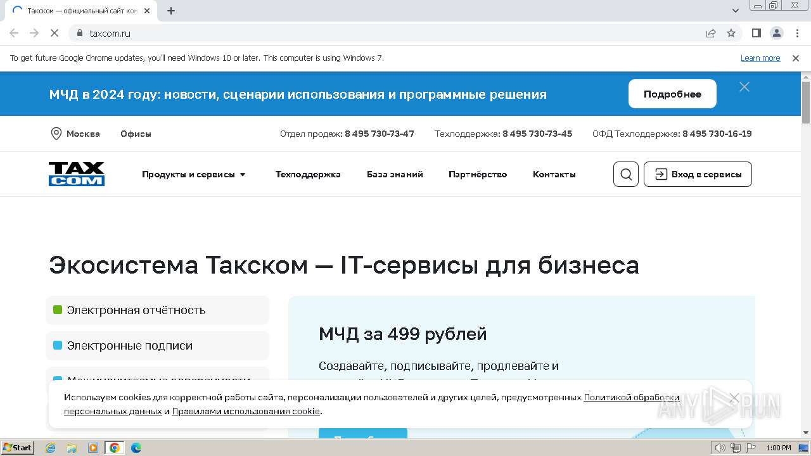Viewport: 811px width, 456px height.
Task: Click the padlock site info icon
Action: (79, 33)
